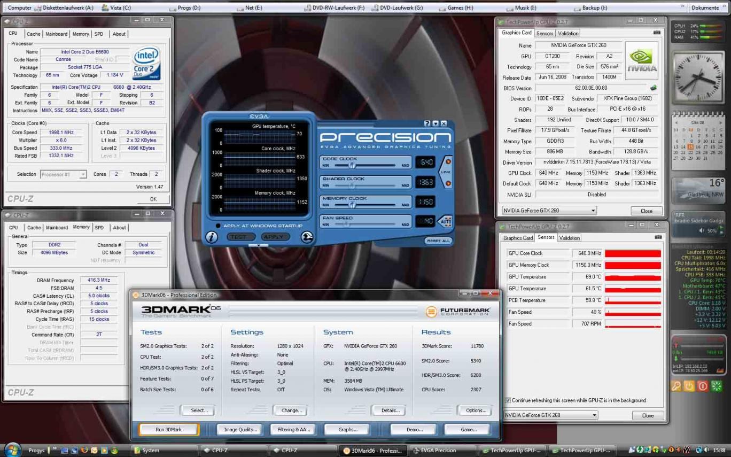This screenshot has width=731, height=457.
Task: Open Graphics Card tab in lower GPU-Z window
Action: (x=518, y=238)
